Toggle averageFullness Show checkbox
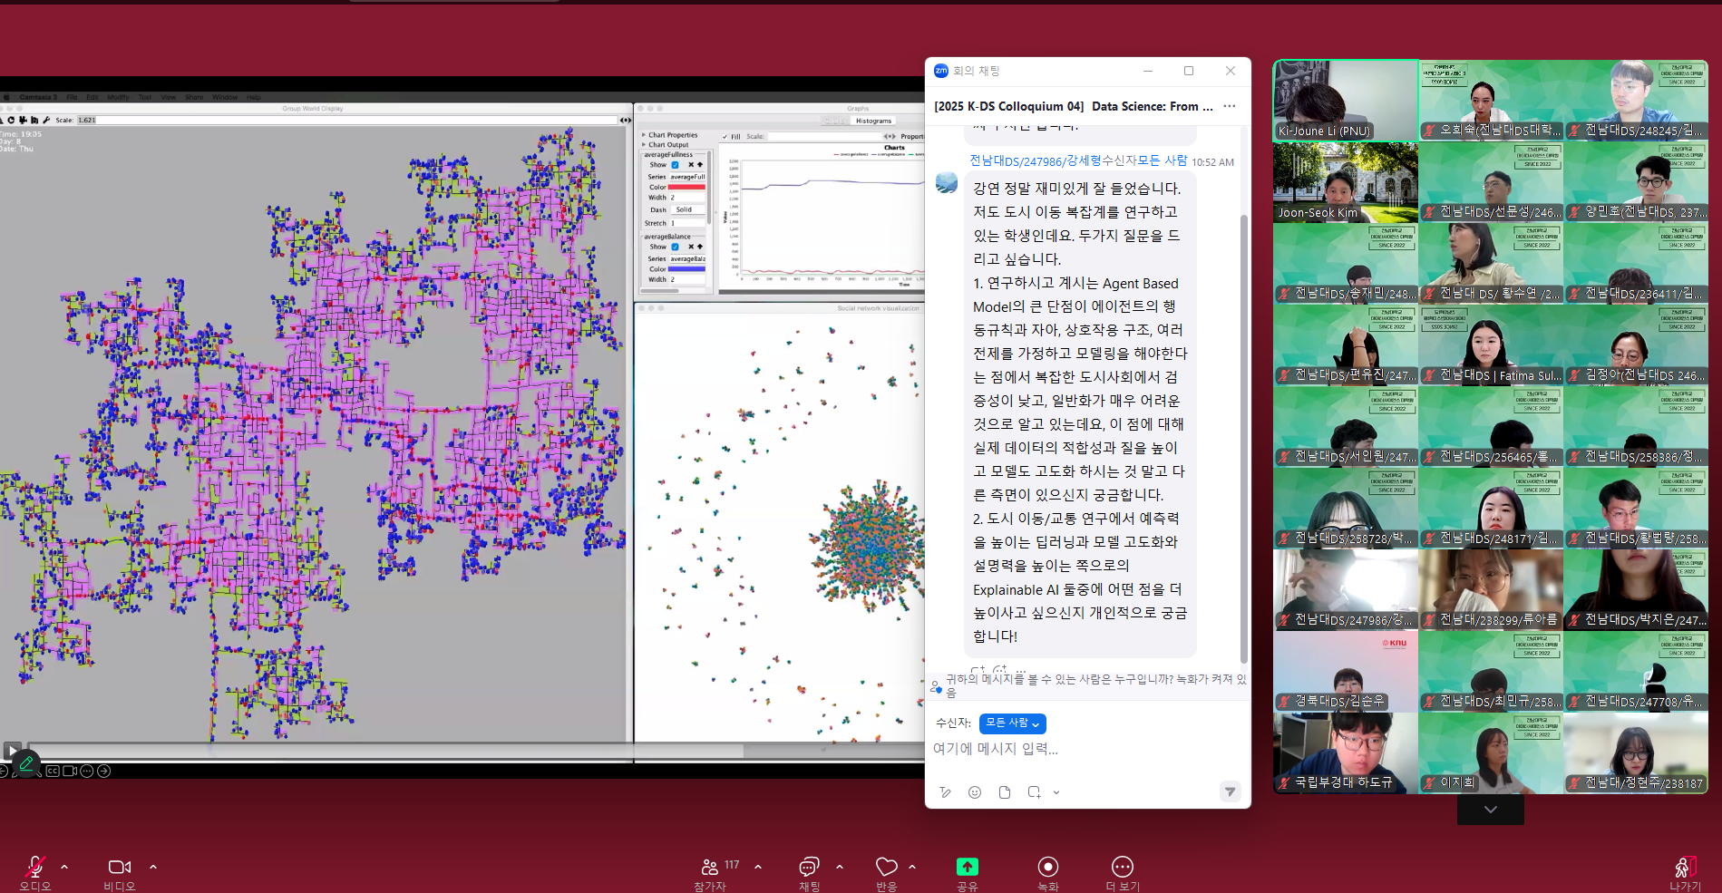 675,165
